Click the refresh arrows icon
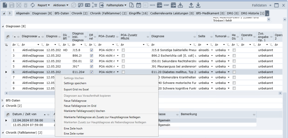The image size is (288, 138). click(x=33, y=5)
